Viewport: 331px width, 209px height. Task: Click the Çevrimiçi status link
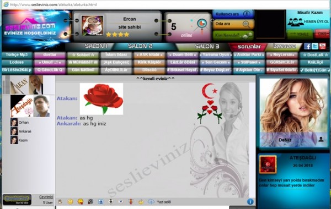(x=46, y=197)
